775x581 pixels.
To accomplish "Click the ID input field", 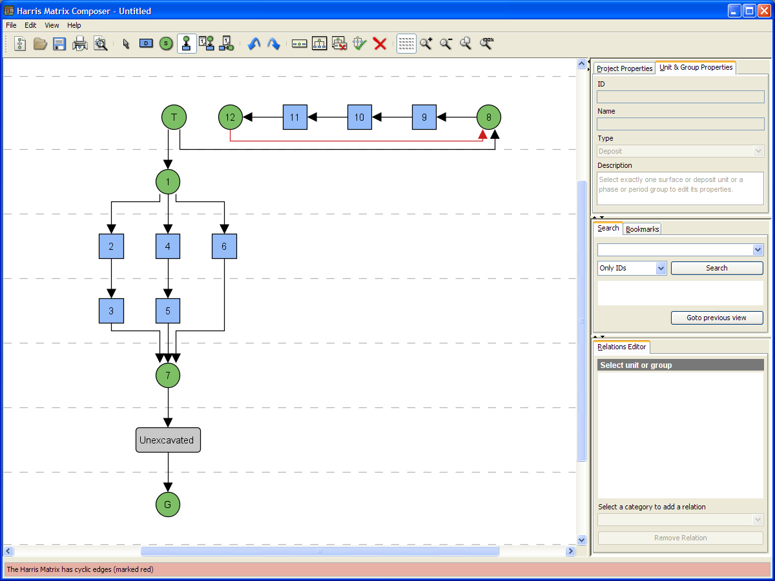I will click(680, 97).
